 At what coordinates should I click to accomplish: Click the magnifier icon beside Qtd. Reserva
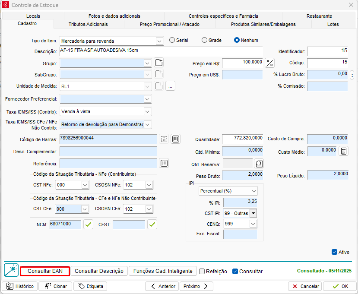pyautogui.click(x=259, y=164)
